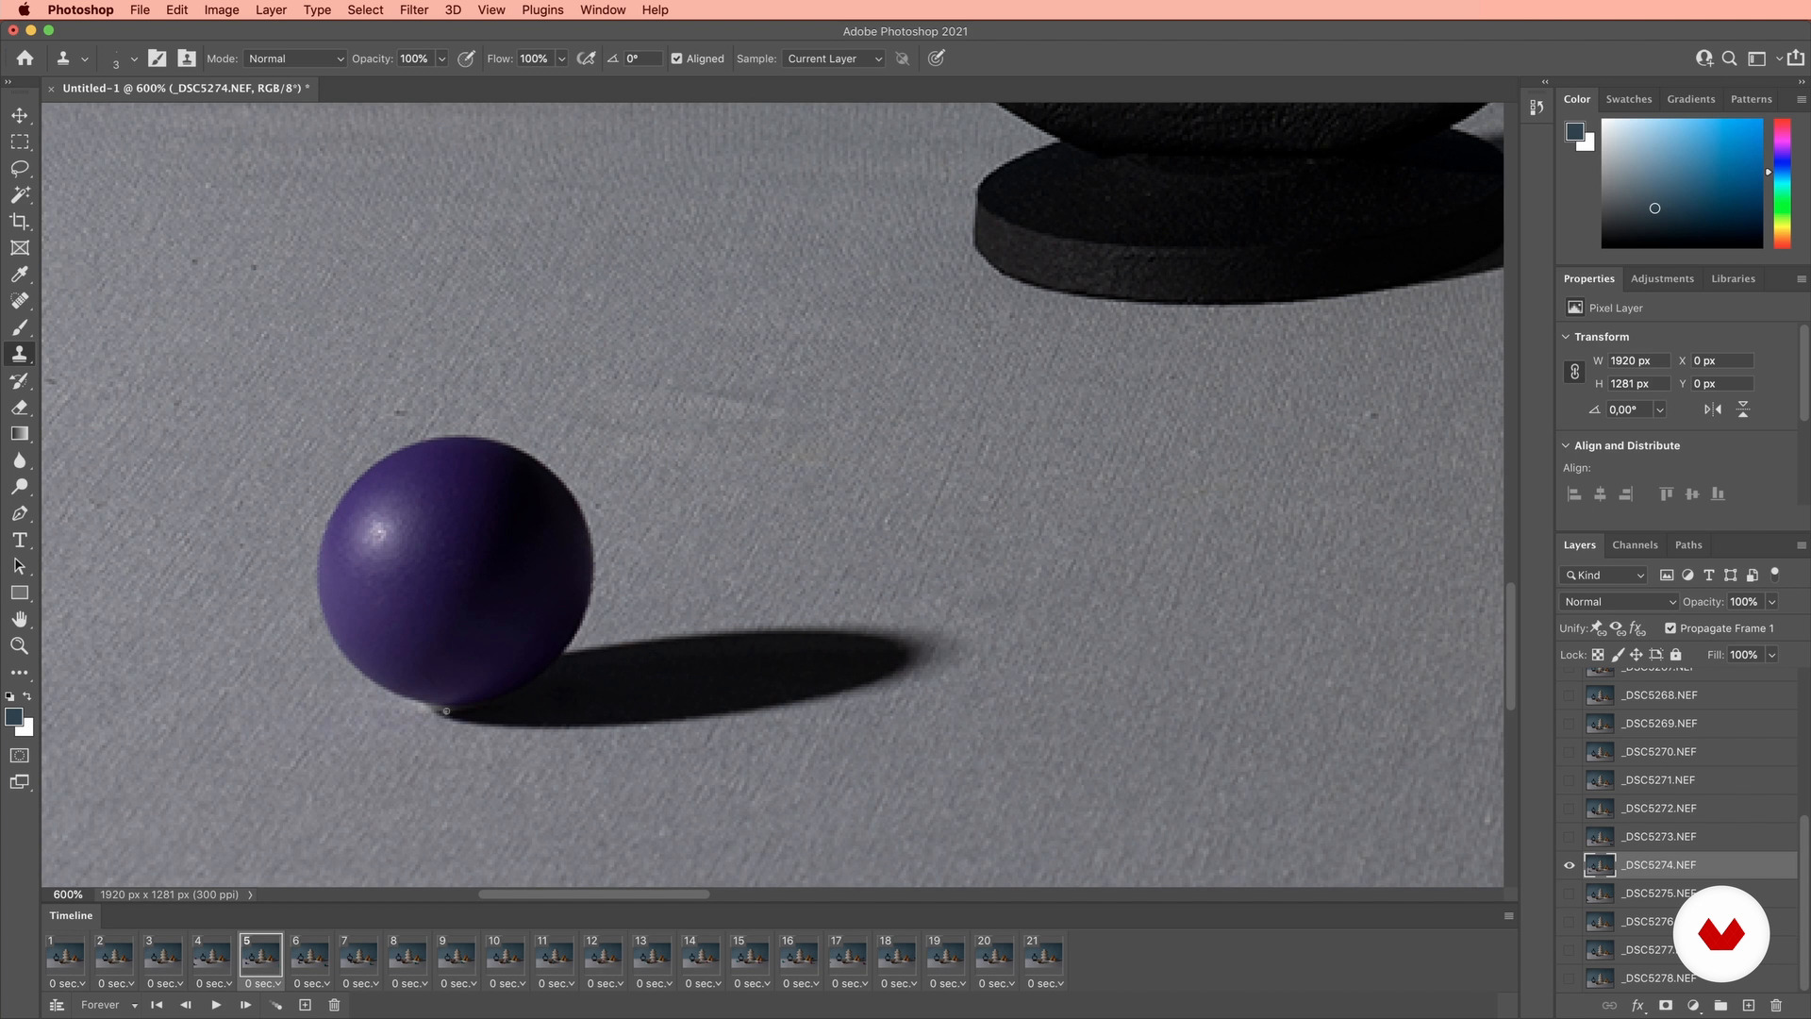Viewport: 1811px width, 1019px height.
Task: Select the Pen tool
Action: (20, 513)
